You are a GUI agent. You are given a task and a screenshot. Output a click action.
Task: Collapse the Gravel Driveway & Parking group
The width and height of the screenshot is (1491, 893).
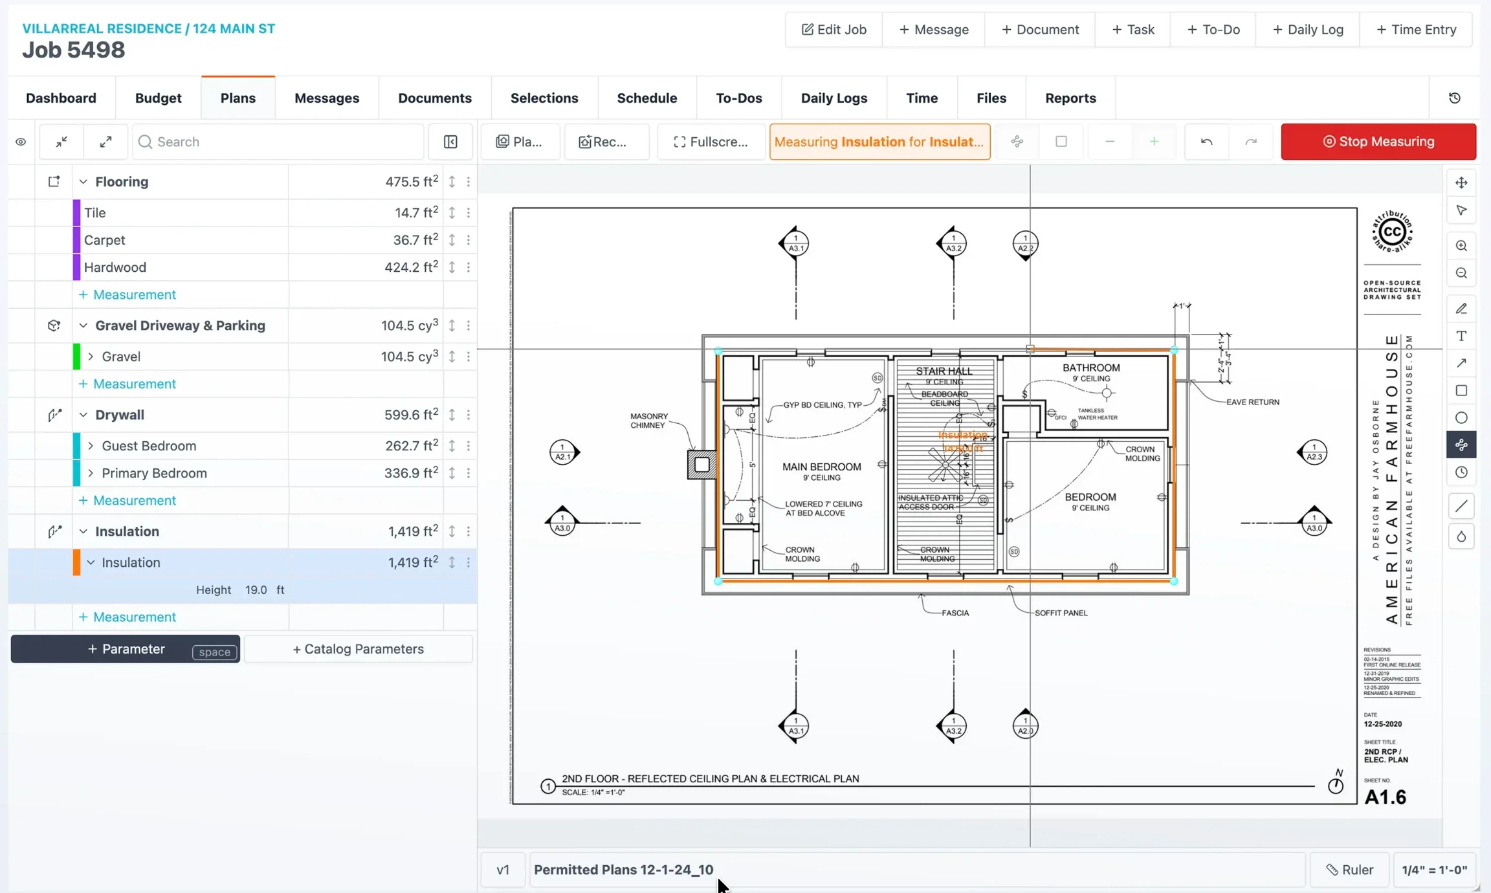point(83,325)
